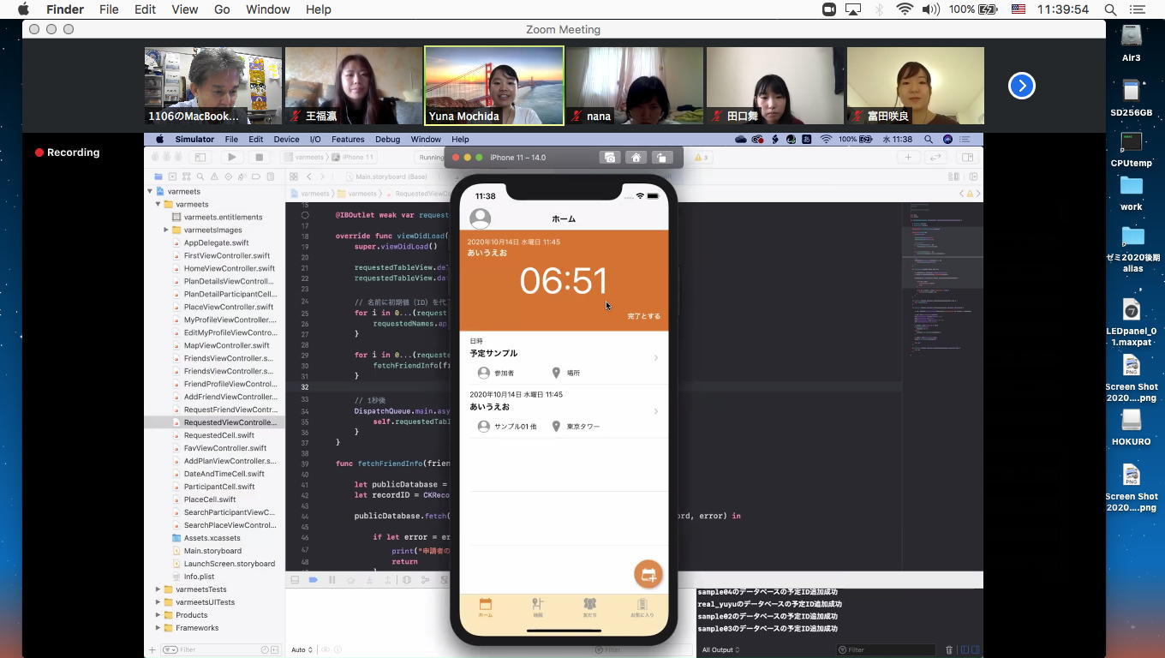Show the Find navigator magnifier icon
The image size is (1165, 658).
point(200,177)
